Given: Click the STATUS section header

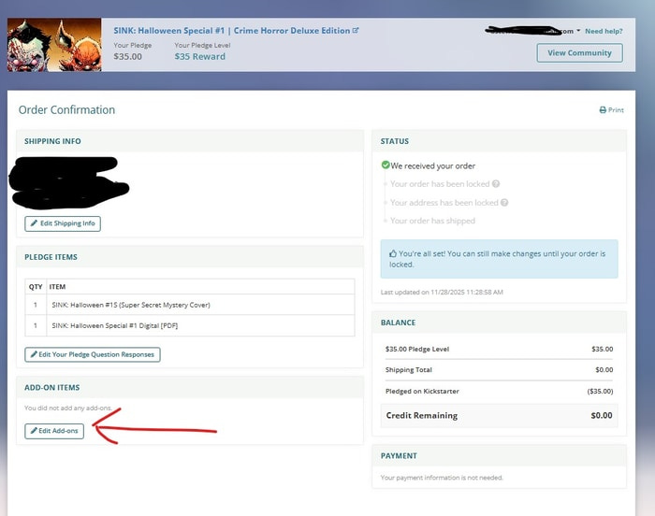Looking at the screenshot, I should tap(395, 141).
